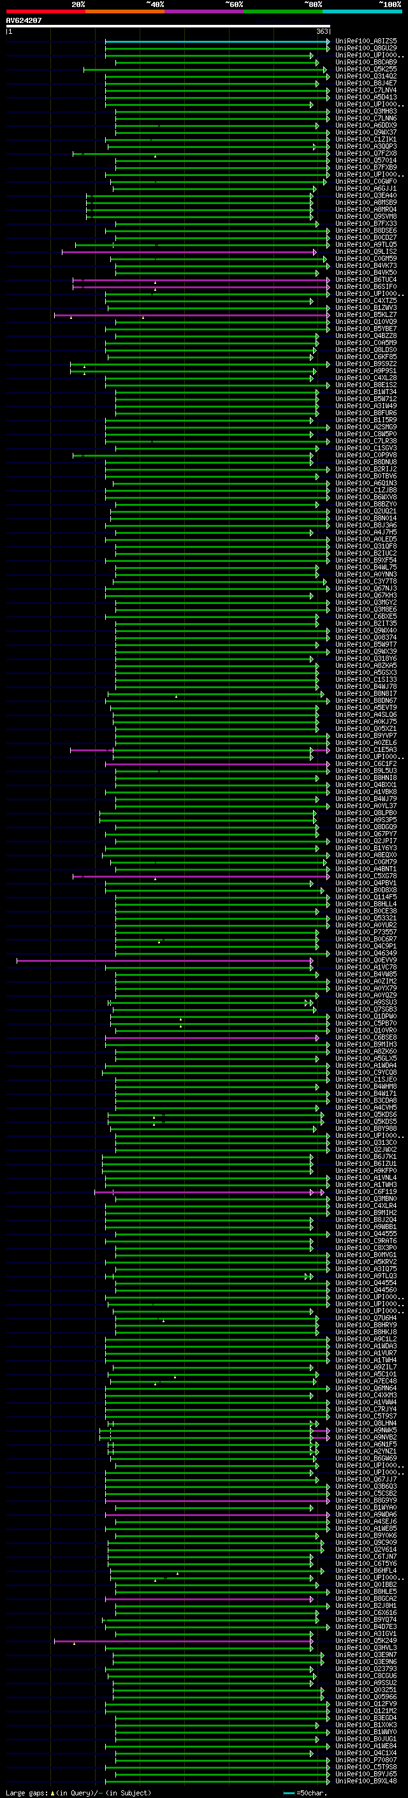The height and width of the screenshot is (1798, 408).
Task: Click the white query sequence bar
Action: tap(168, 26)
